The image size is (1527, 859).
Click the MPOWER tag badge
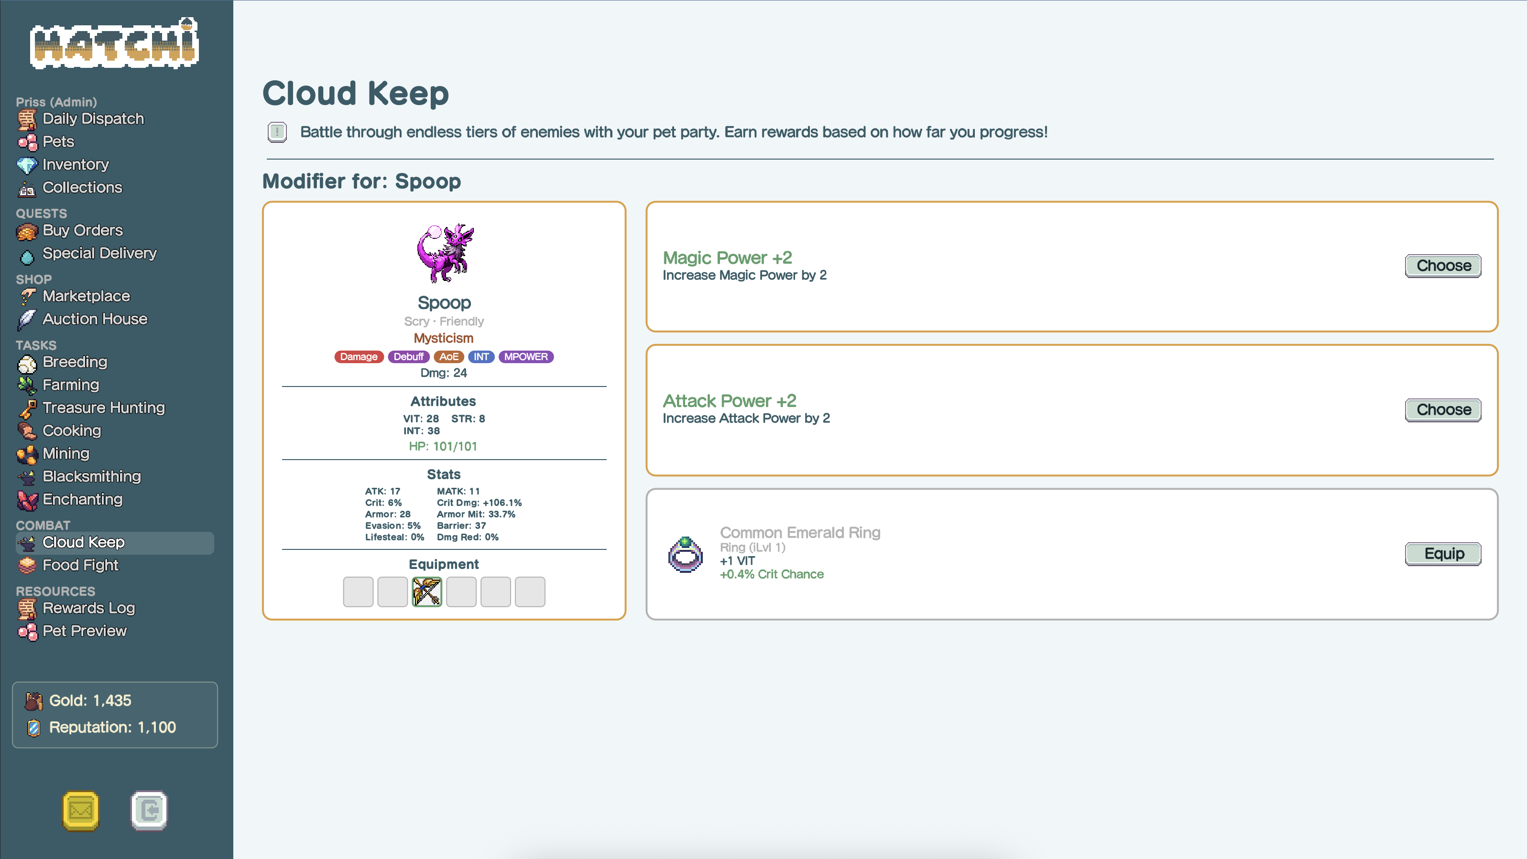click(526, 356)
